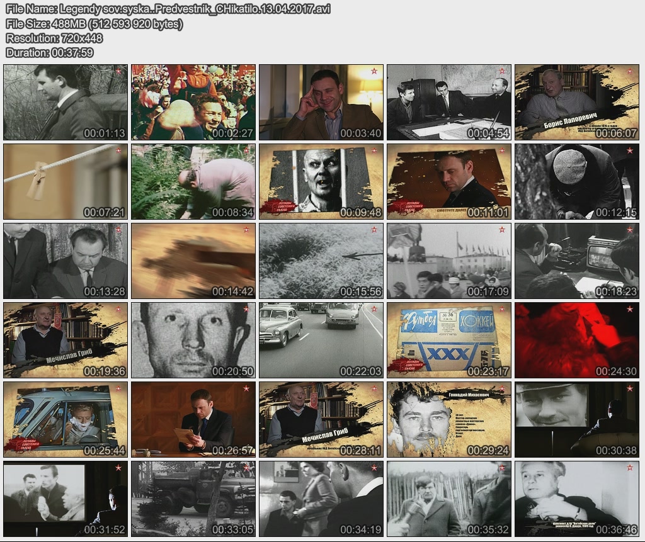This screenshot has height=542, width=645.
Task: Click the File Size 488MB text
Action: pos(94,24)
